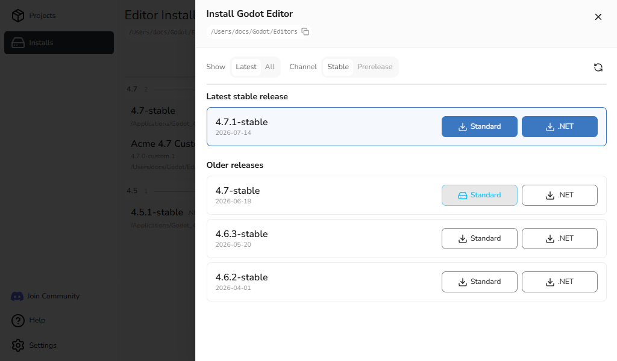
Task: Download 4.6.2-stable Standard build
Action: tap(479, 282)
